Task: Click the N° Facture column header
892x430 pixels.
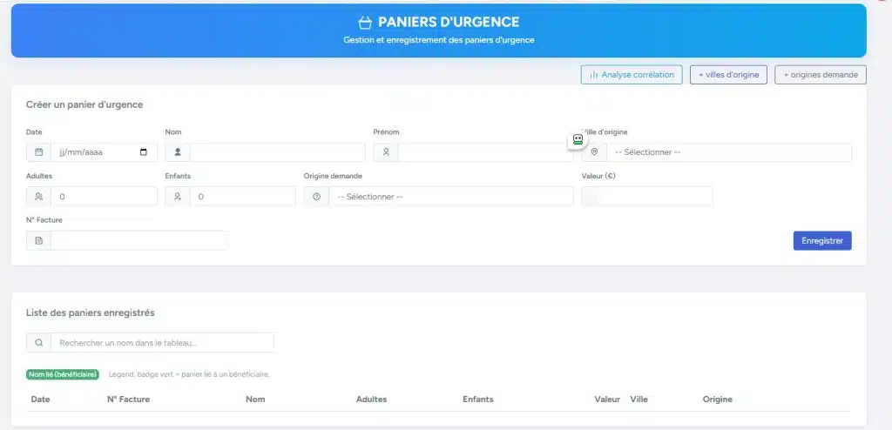Action: (x=129, y=400)
